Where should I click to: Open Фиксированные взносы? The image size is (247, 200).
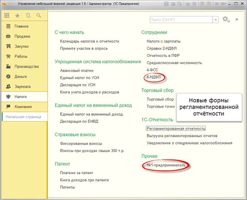point(81,143)
